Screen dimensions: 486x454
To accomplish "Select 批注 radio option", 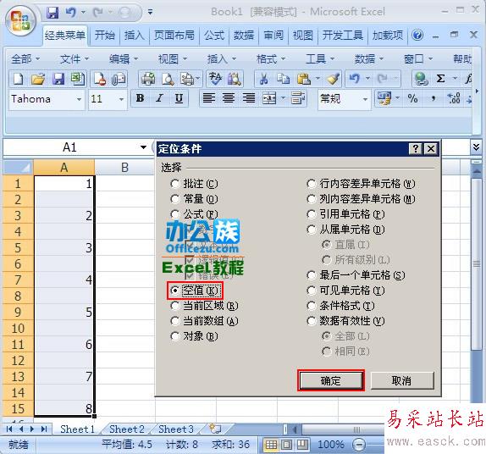I will [194, 184].
